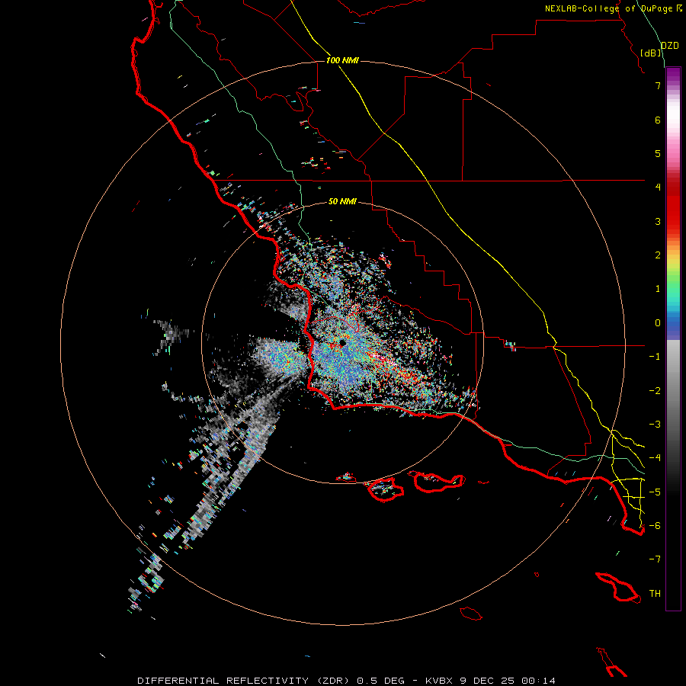
Task: Click the "0.5 DEG" elevation angle text
Action: (380, 681)
